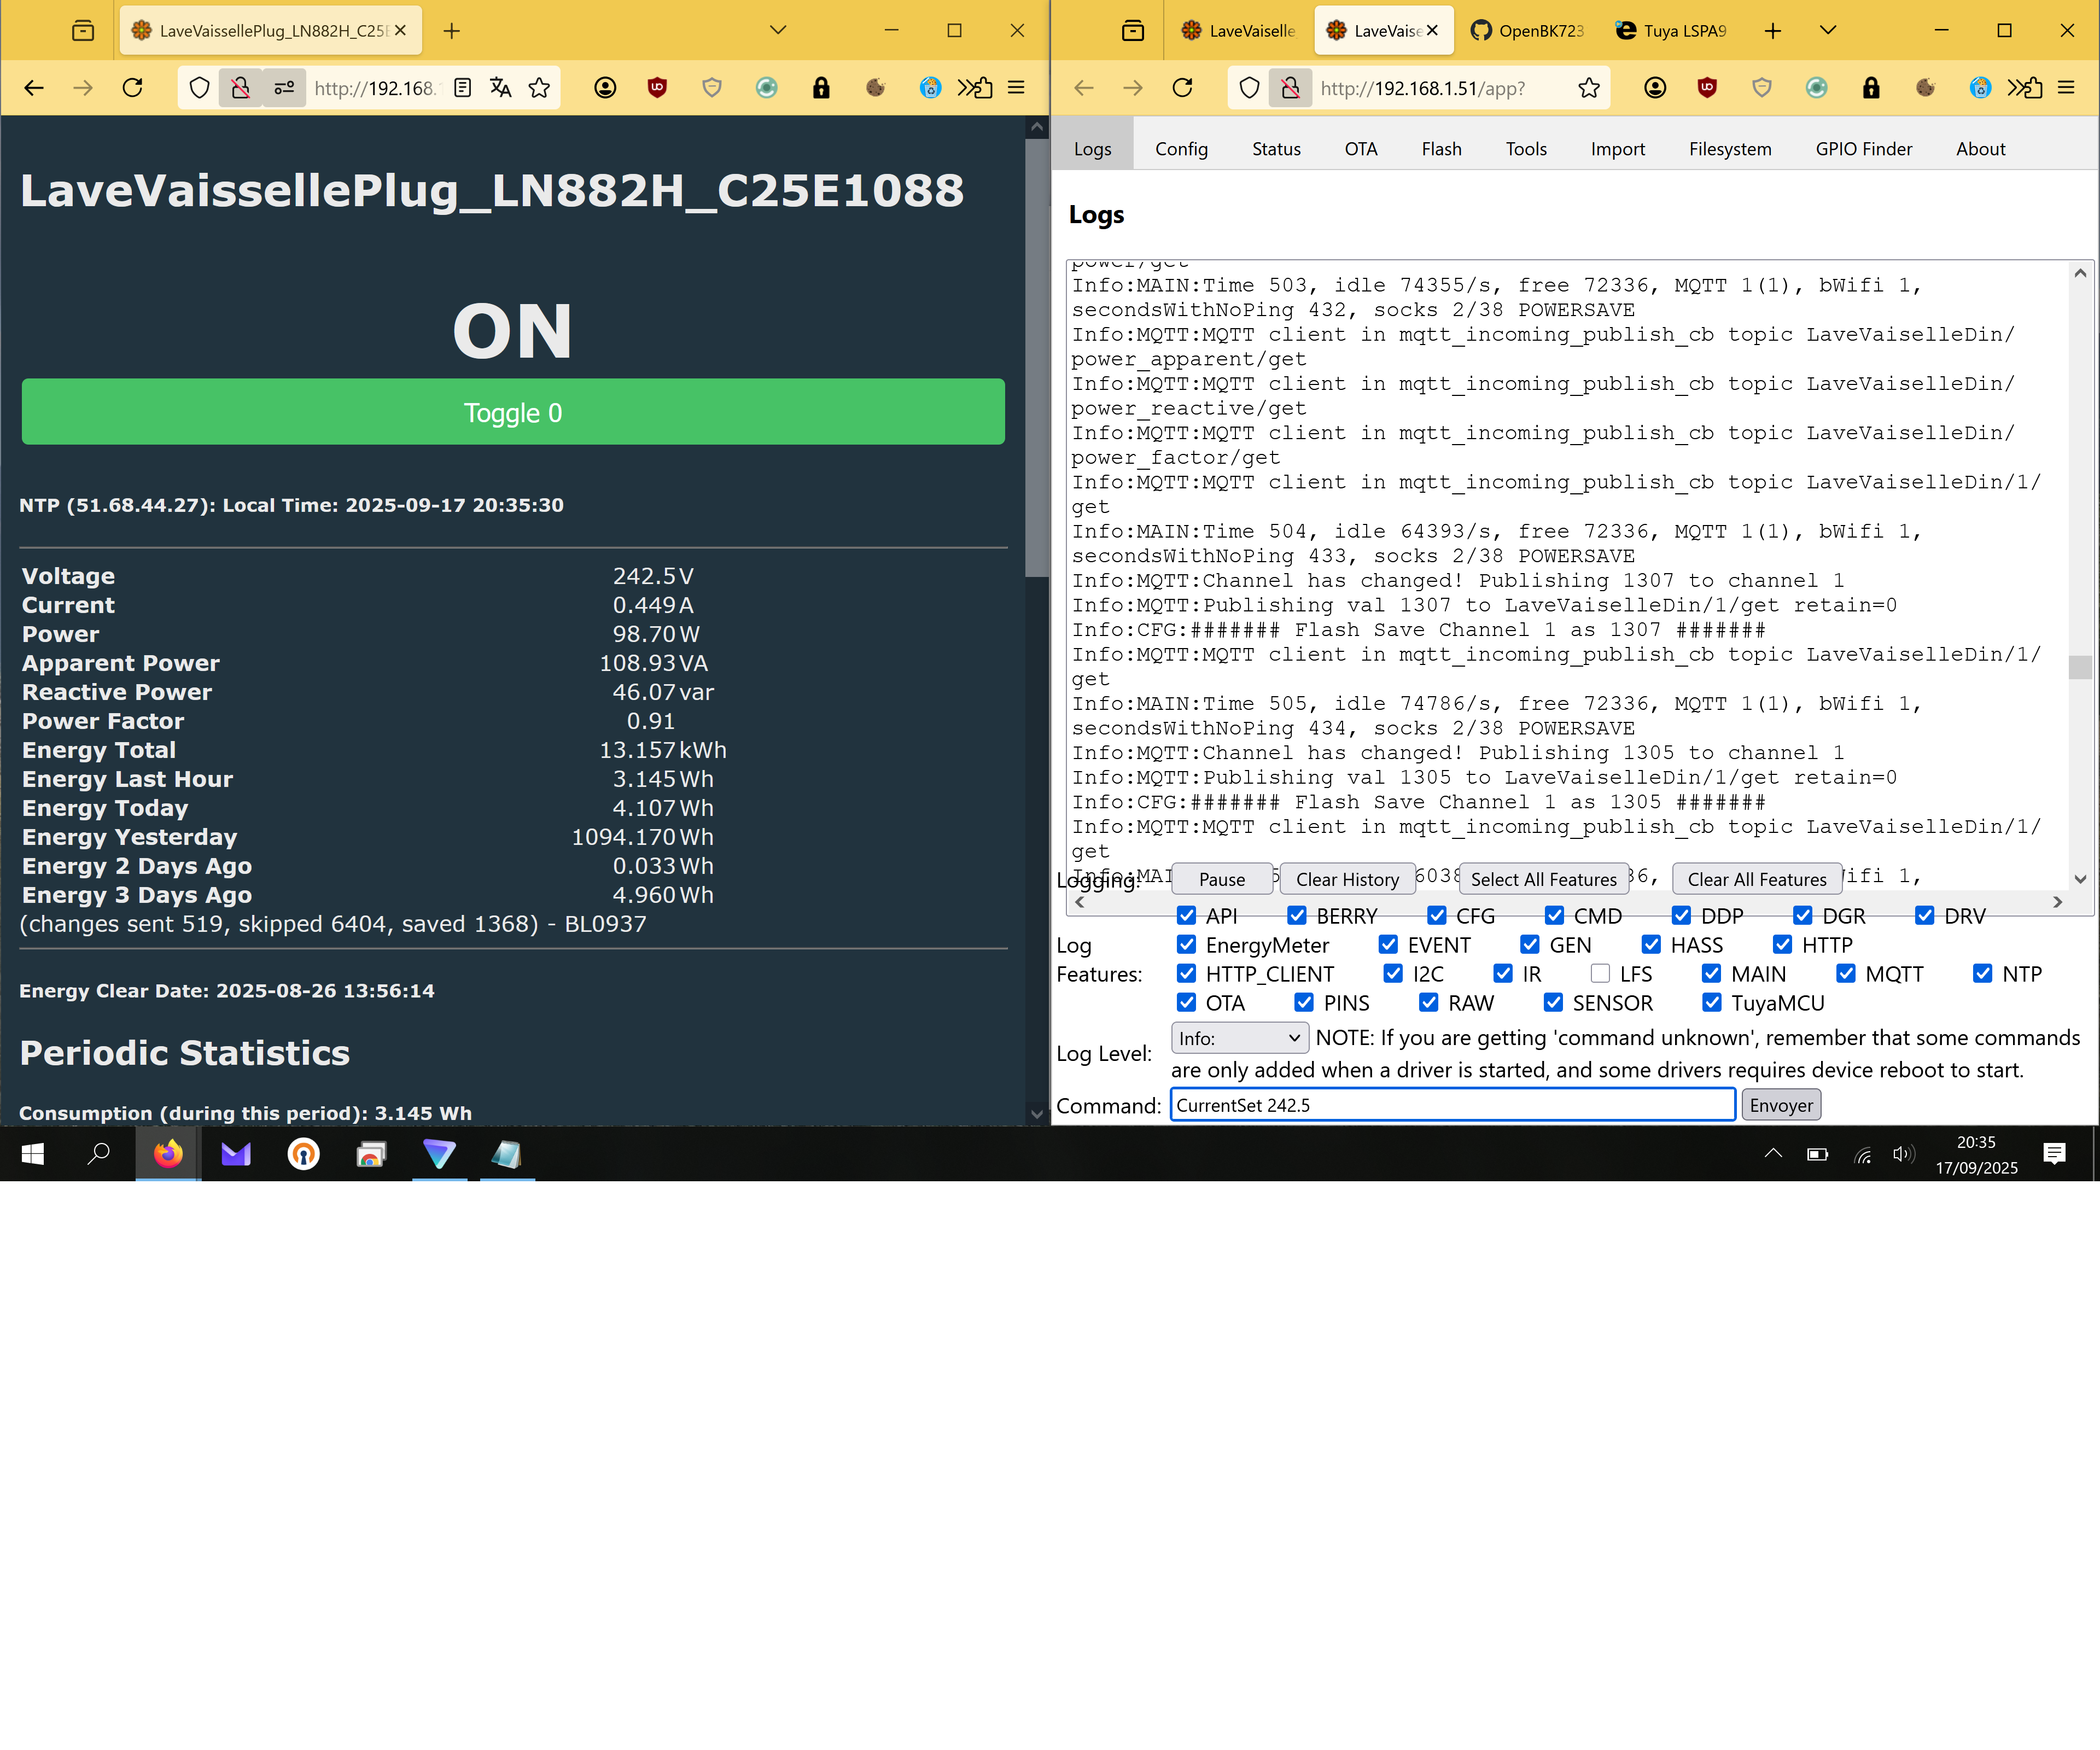This screenshot has width=2100, height=1750.
Task: Open GPIO Finder tab
Action: coord(1864,149)
